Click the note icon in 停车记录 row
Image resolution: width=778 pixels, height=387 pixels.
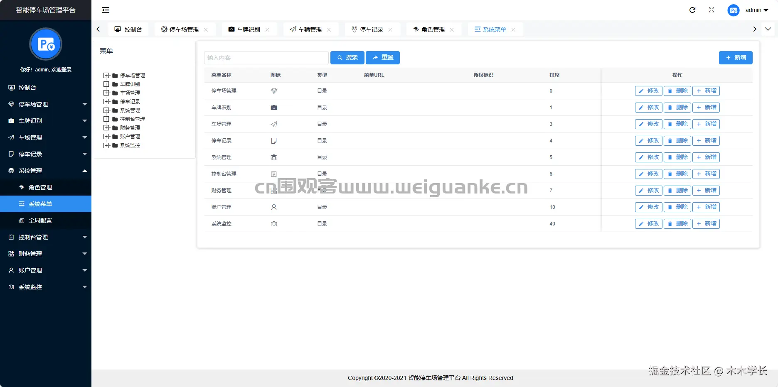coord(274,141)
